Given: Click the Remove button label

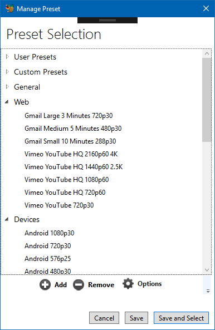Looking at the screenshot, I should (x=101, y=285).
